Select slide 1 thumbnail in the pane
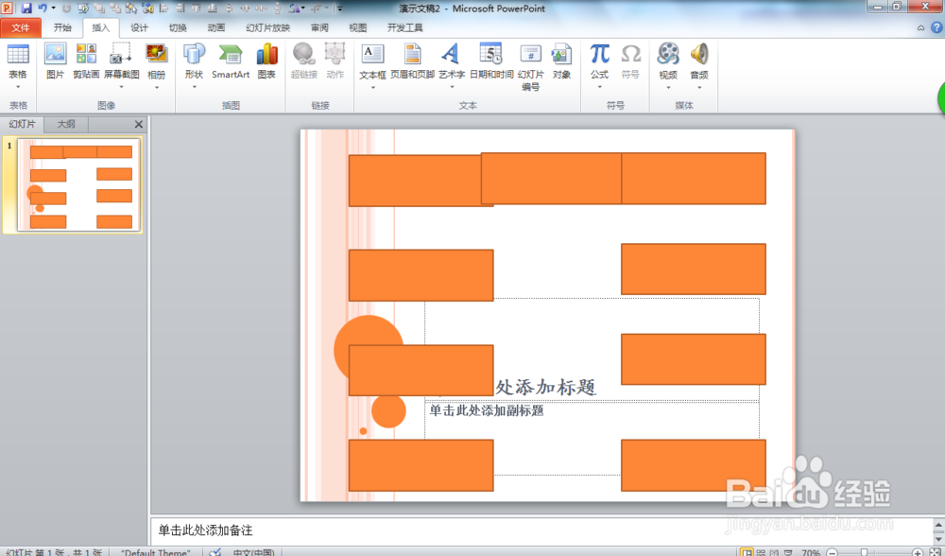The image size is (945, 556). click(x=78, y=184)
